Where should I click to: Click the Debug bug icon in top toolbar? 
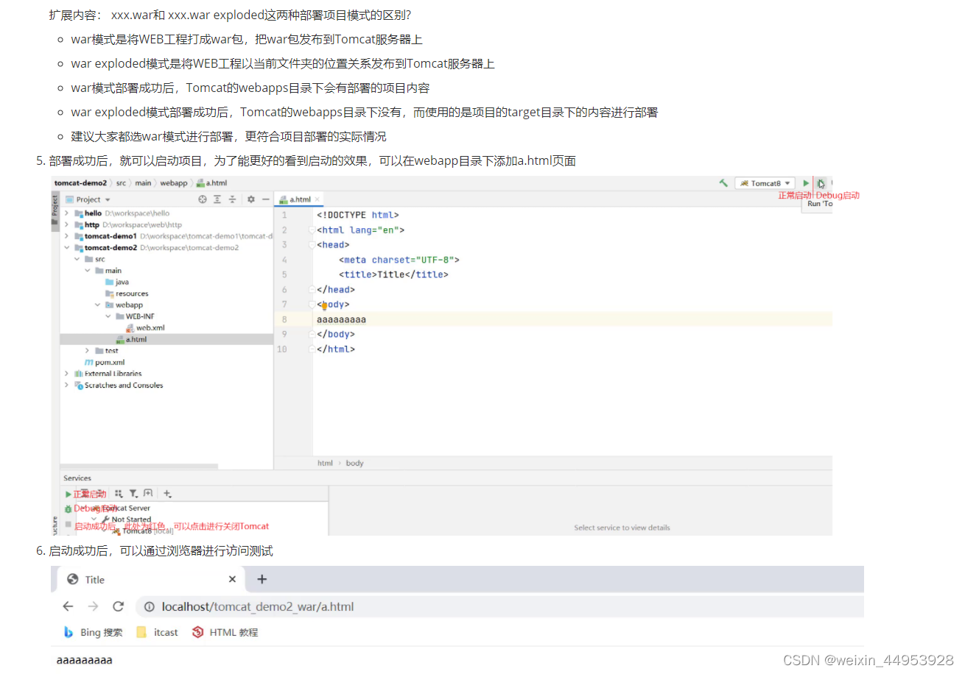tap(821, 183)
